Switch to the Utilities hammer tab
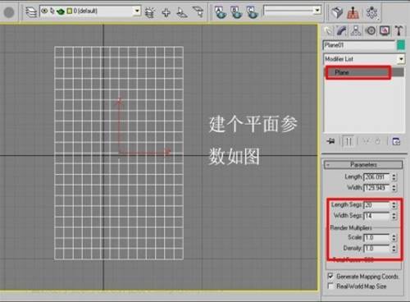Image resolution: width=410 pixels, height=302 pixels. [x=399, y=31]
